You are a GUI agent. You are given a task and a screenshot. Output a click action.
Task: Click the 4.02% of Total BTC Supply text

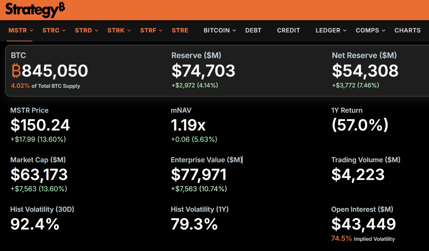(x=45, y=86)
